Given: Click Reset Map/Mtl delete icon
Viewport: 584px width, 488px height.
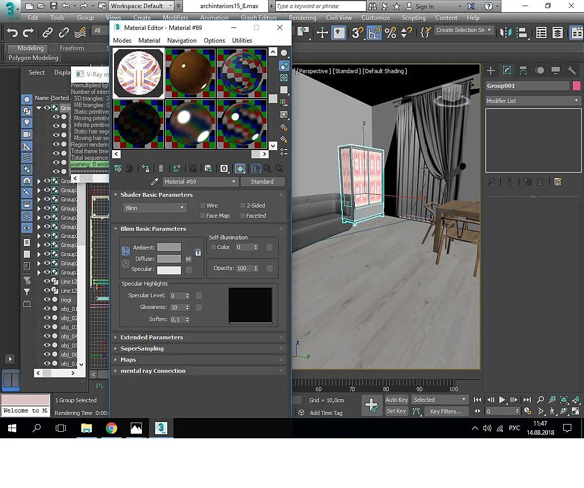Looking at the screenshot, I should [x=161, y=168].
